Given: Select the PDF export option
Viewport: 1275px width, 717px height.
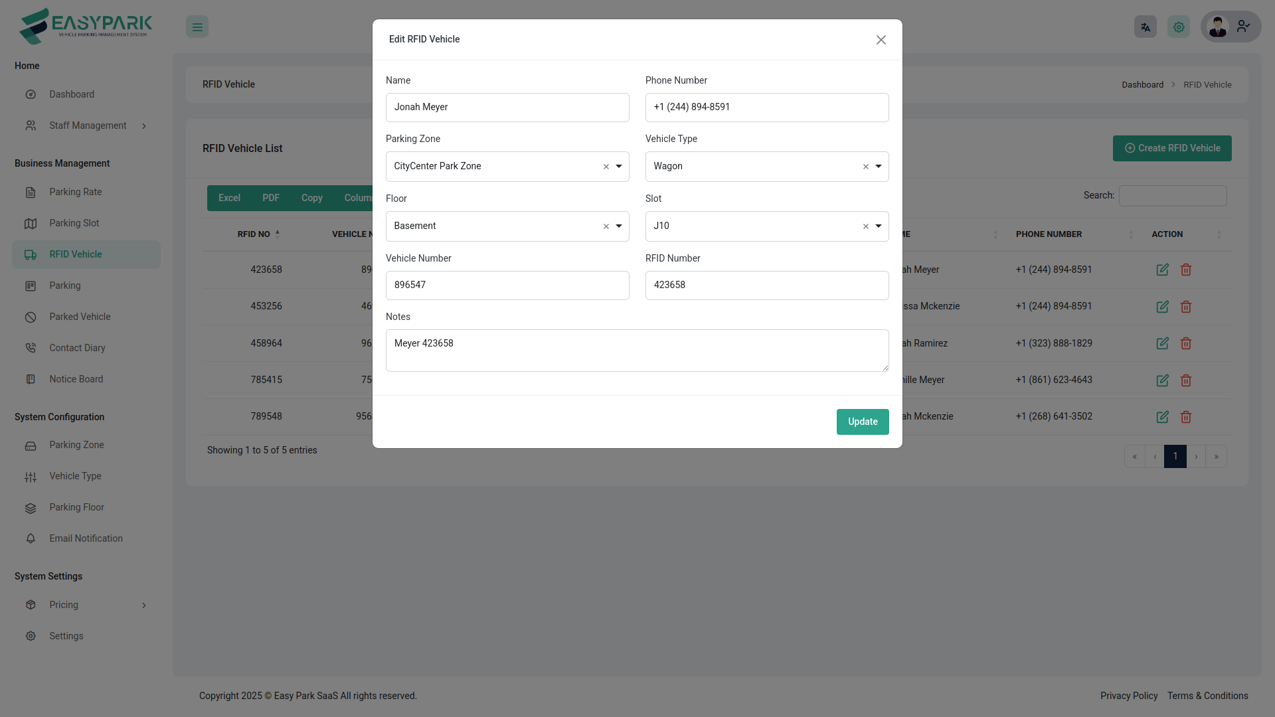Looking at the screenshot, I should point(270,198).
